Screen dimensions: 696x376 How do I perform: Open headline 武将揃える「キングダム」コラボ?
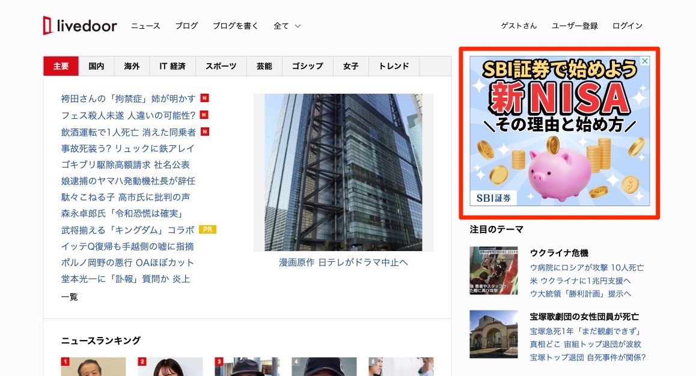click(x=128, y=230)
